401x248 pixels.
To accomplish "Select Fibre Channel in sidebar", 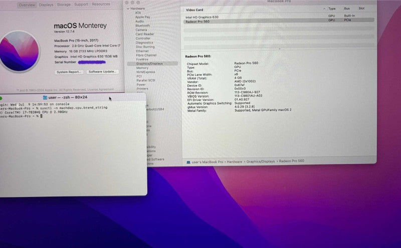I will click(146, 55).
